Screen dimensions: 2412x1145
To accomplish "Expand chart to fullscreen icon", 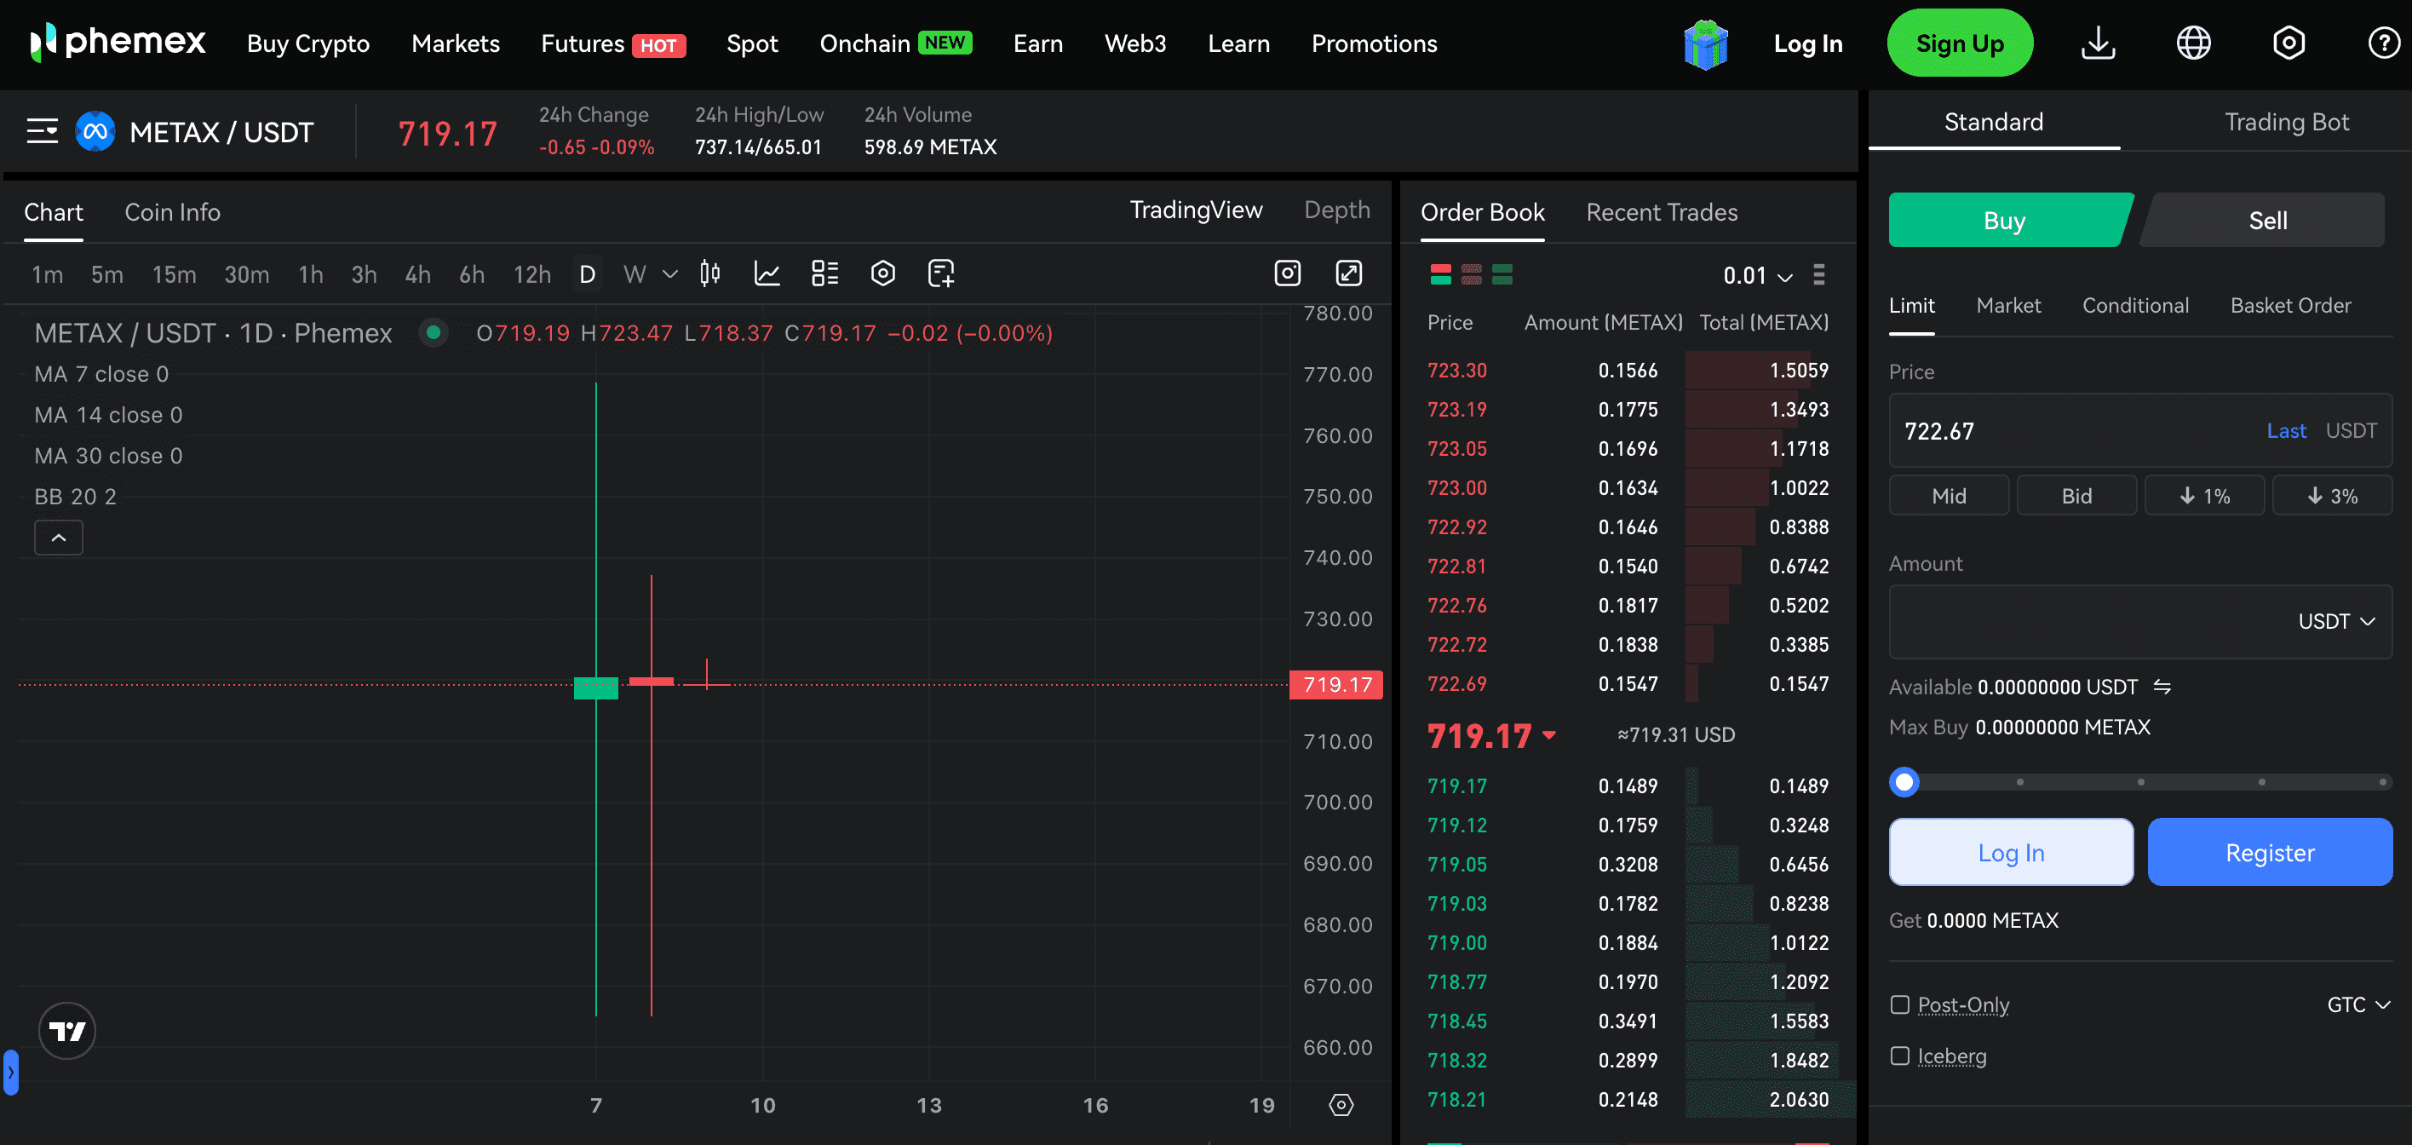I will (x=1347, y=273).
